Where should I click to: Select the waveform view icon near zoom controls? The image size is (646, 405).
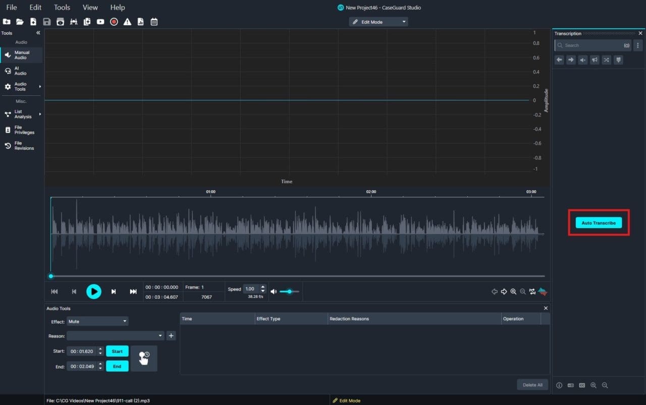tap(542, 291)
